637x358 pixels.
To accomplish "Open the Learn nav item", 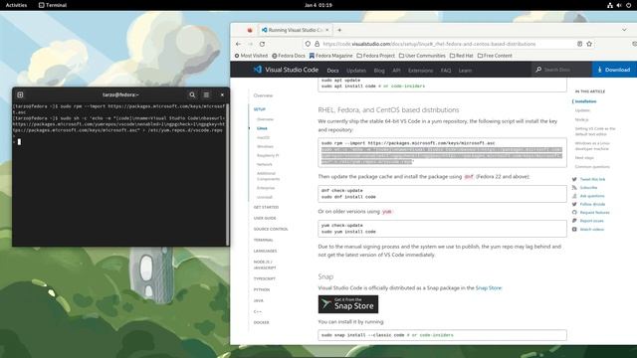I will click(465, 71).
